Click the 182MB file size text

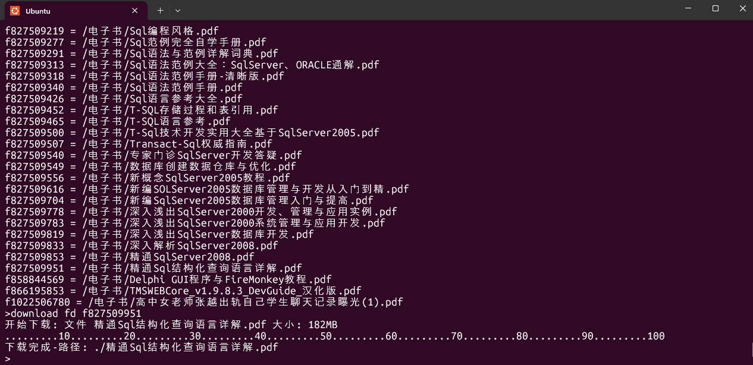pyautogui.click(x=323, y=325)
